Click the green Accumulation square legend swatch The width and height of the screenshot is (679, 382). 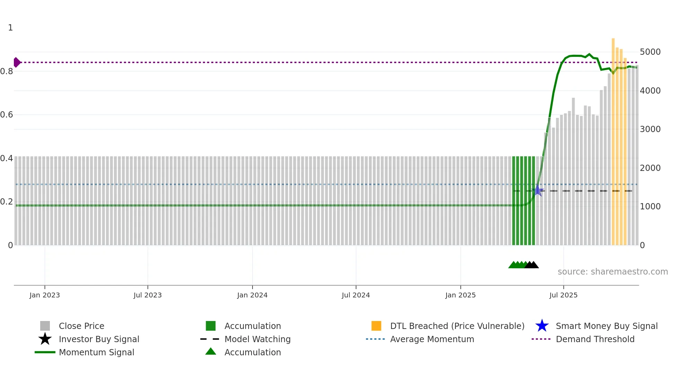pos(211,326)
